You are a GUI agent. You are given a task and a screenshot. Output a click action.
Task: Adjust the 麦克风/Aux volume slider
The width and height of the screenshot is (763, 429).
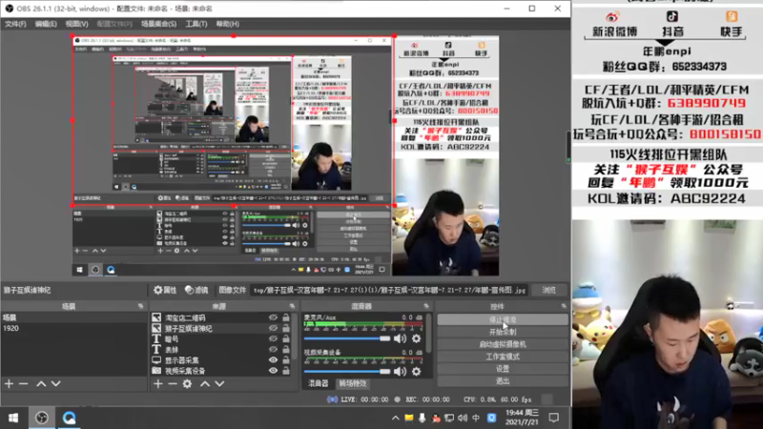coord(347,338)
